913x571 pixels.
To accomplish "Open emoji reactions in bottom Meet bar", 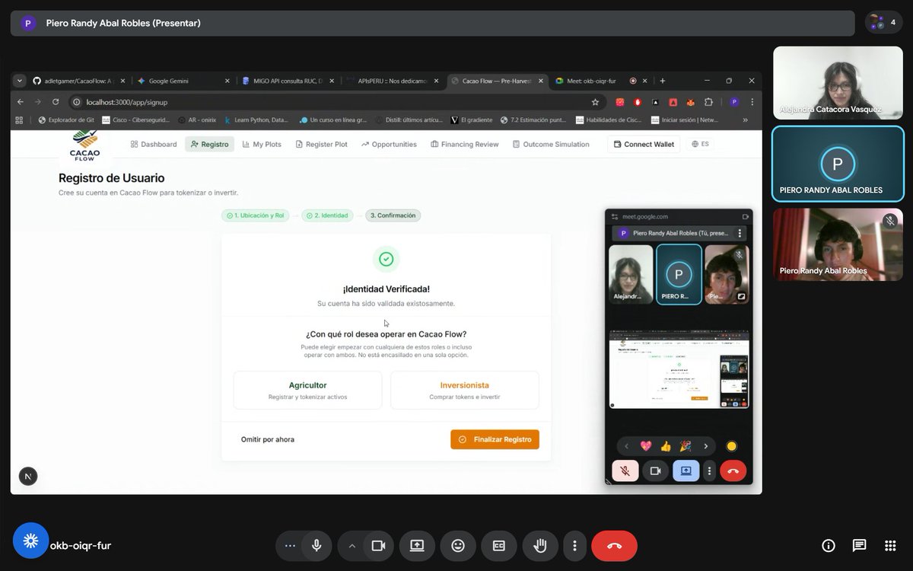I will point(458,546).
